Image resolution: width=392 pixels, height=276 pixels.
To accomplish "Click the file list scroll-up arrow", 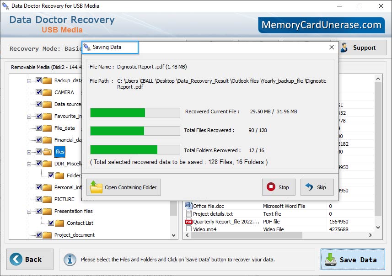I will [378, 79].
